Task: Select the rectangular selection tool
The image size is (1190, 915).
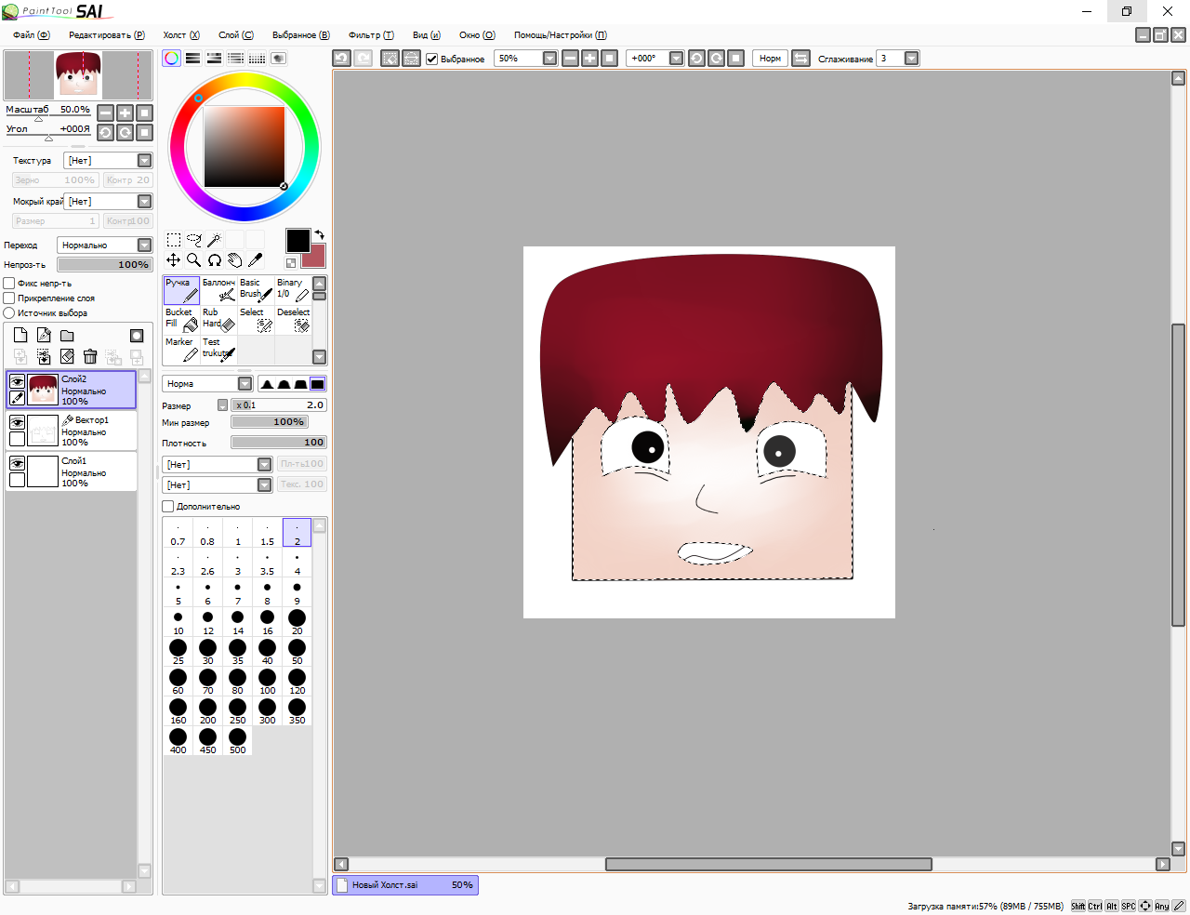Action: click(174, 240)
